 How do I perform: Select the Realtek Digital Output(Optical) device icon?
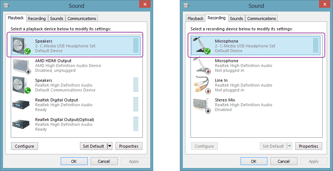(21, 124)
